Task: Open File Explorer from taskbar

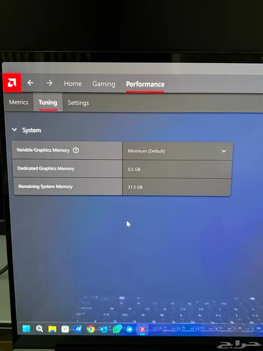Action: (x=52, y=329)
